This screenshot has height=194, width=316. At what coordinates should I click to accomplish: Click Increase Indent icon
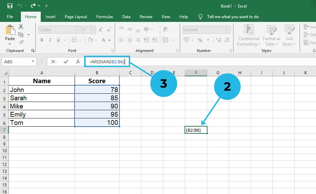155,40
